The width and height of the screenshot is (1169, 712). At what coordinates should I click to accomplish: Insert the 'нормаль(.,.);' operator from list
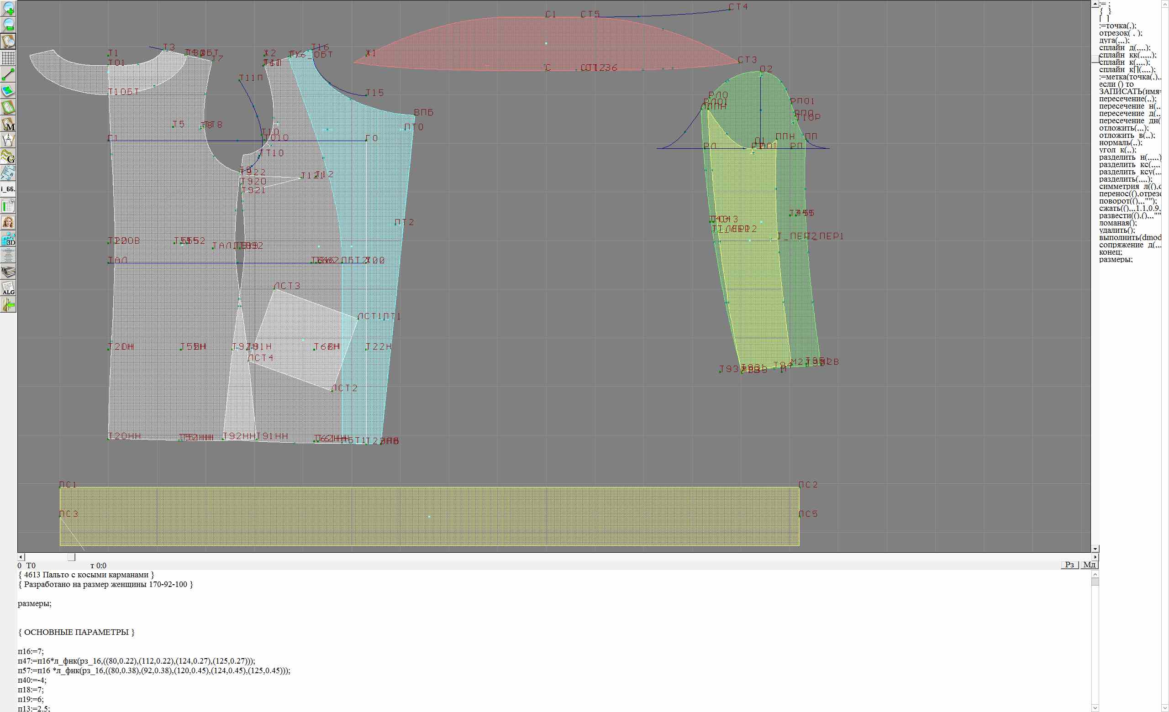pos(1120,143)
